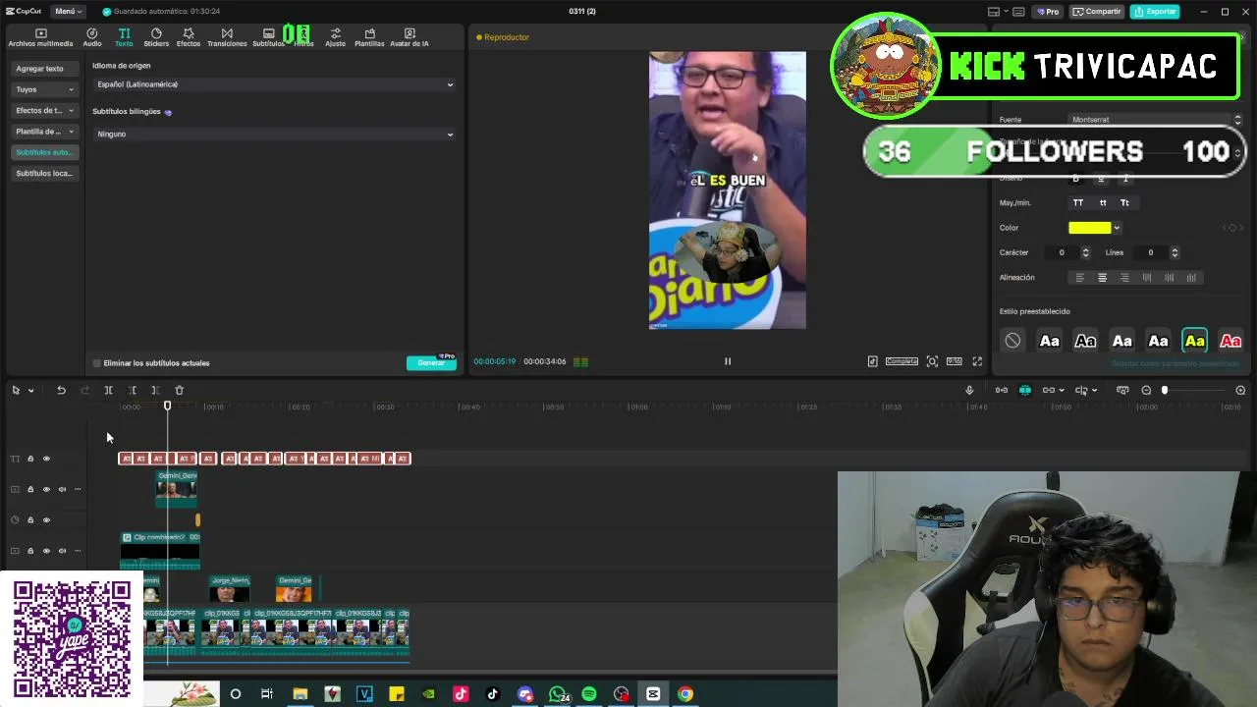Open the 9:16 aspect ratio selector
Image resolution: width=1257 pixels, height=707 pixels.
point(954,361)
